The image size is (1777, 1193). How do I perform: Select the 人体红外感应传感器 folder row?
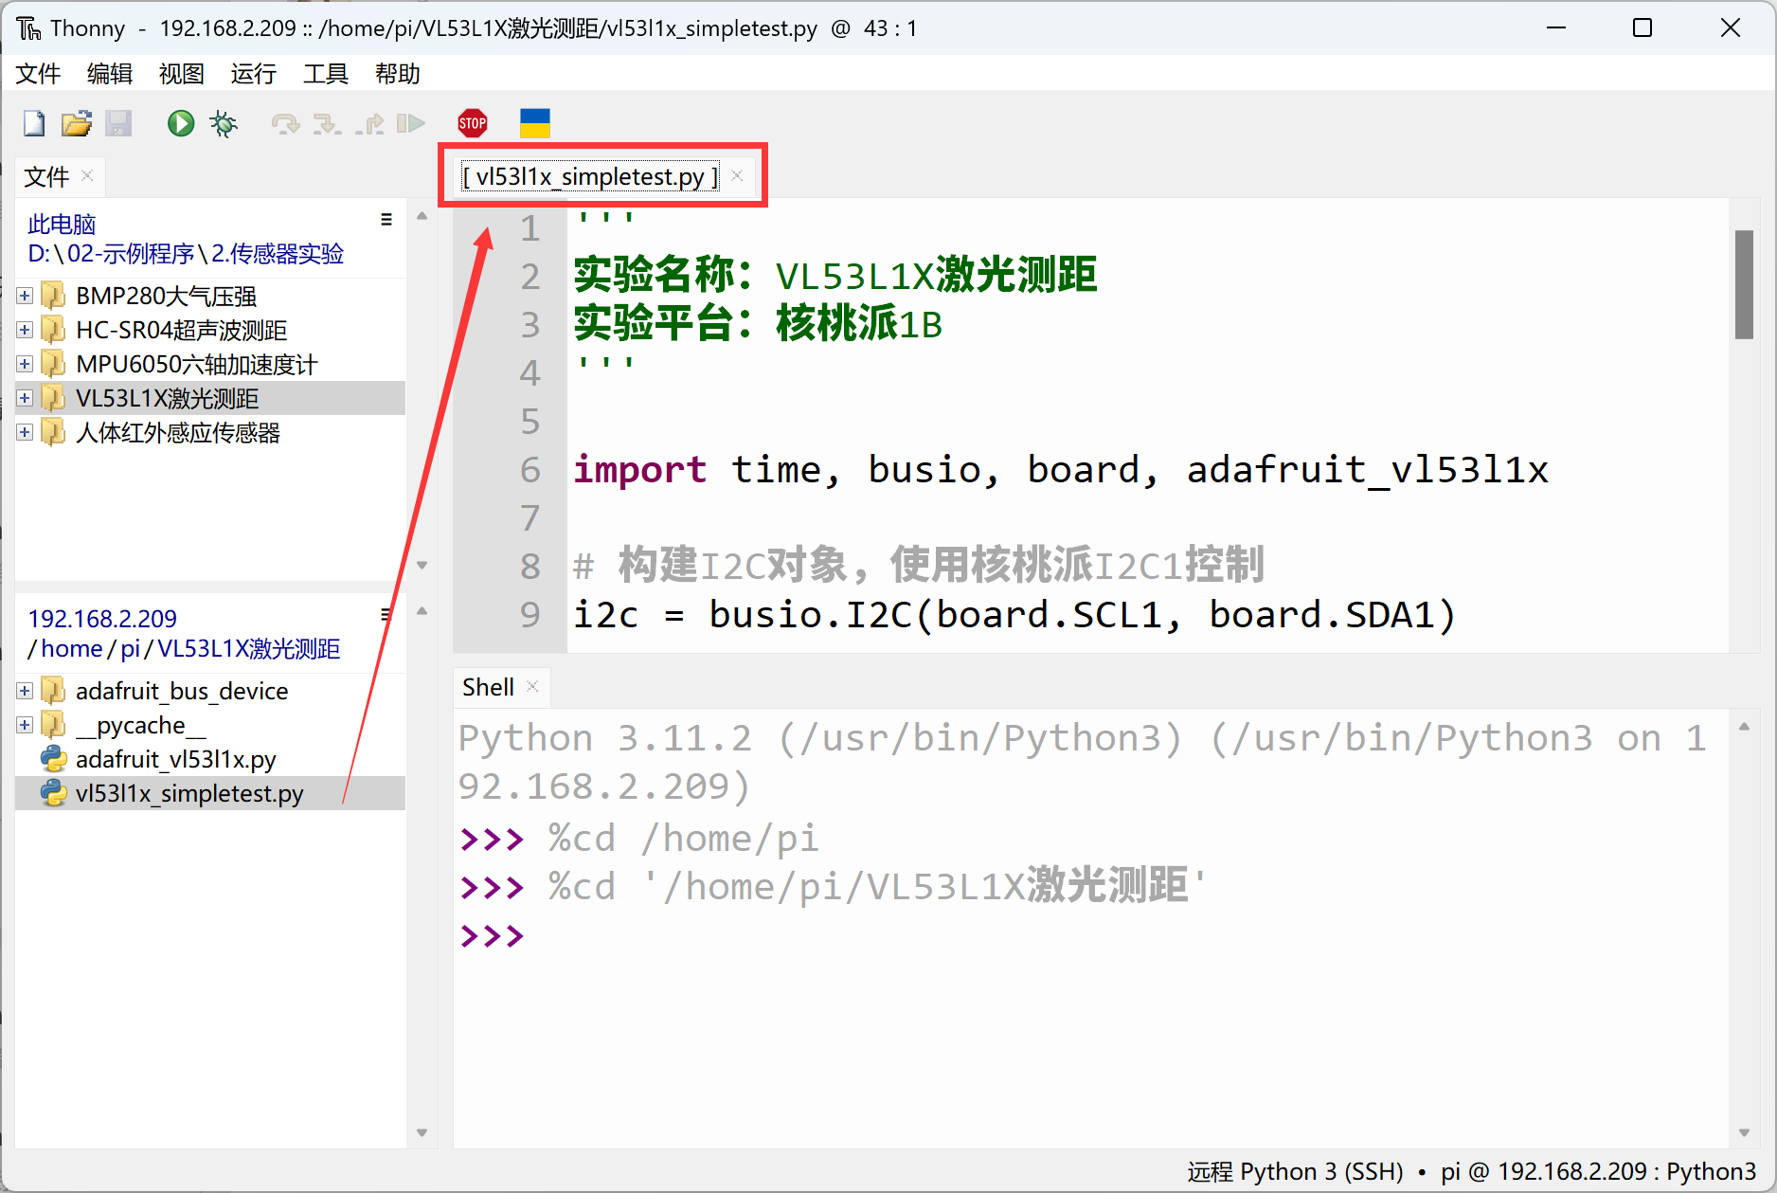(x=210, y=432)
